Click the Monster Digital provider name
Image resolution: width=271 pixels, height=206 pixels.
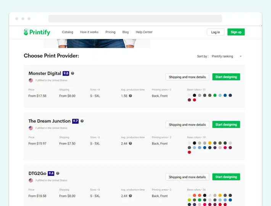(45, 73)
